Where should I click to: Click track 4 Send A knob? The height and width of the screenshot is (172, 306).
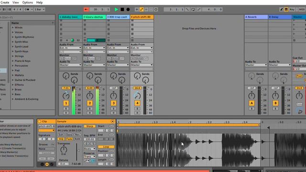(x=137, y=76)
